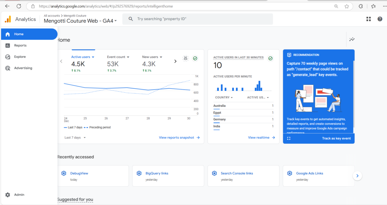The width and height of the screenshot is (387, 205).
Task: Open New users metric dropdown
Action: point(152,57)
